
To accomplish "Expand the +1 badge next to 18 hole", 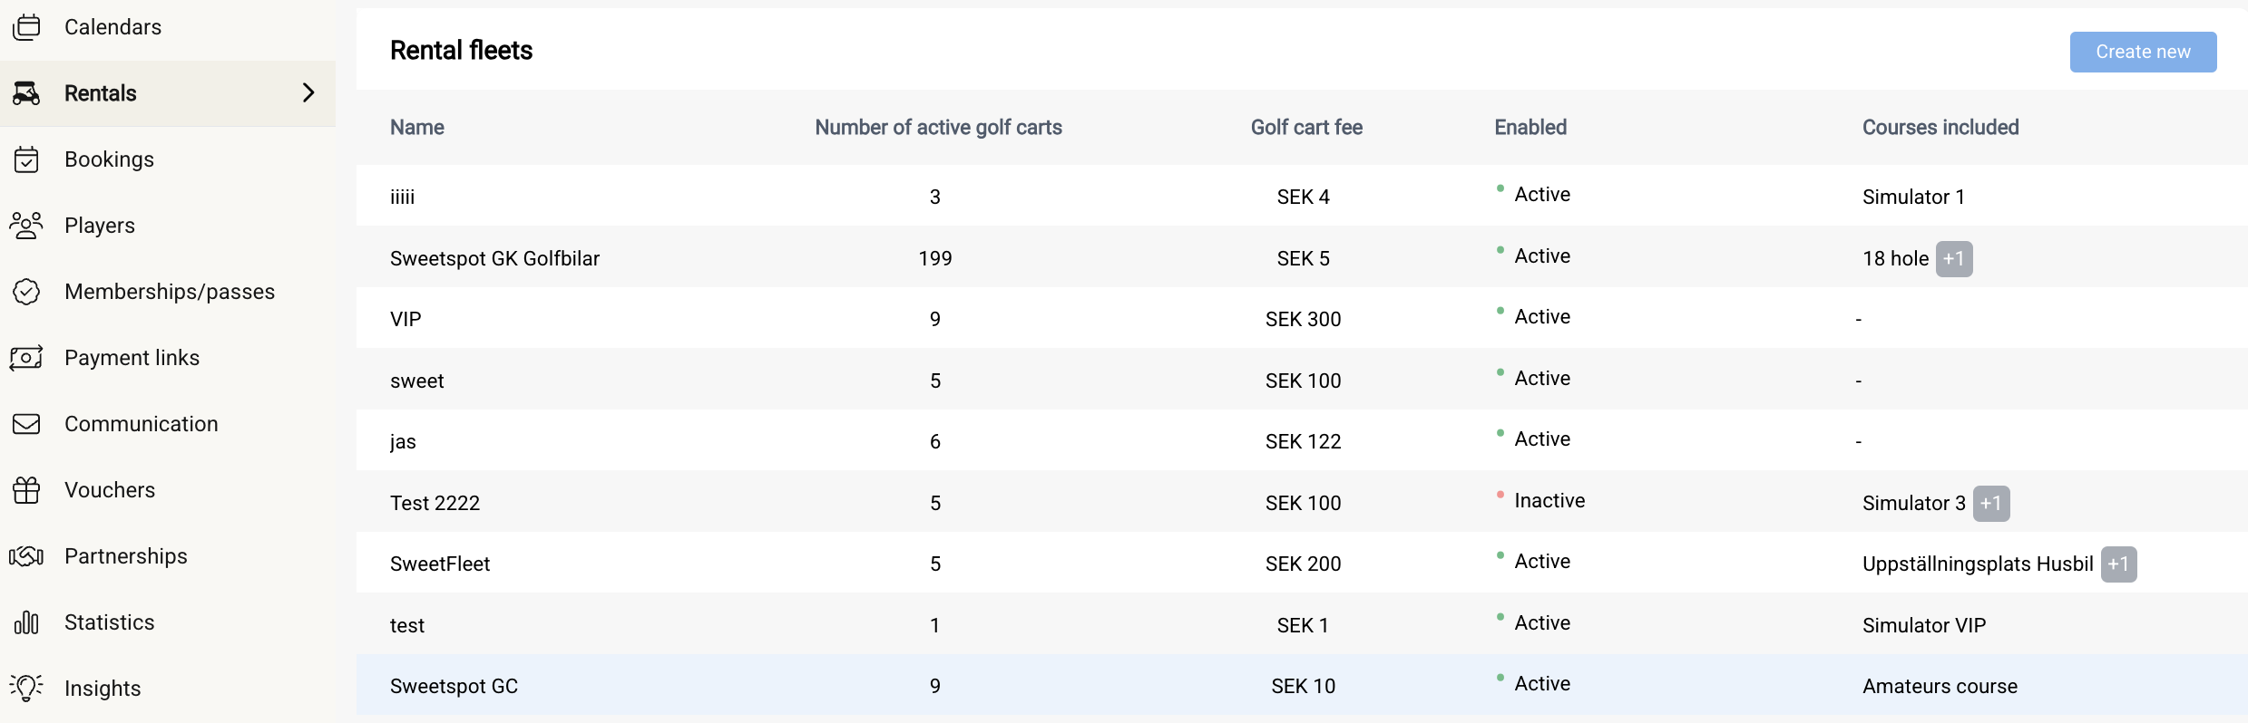I will click(x=1953, y=259).
